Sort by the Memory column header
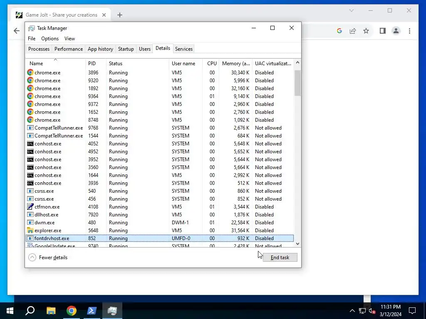Viewport: 426px width, 319px height. (x=235, y=63)
